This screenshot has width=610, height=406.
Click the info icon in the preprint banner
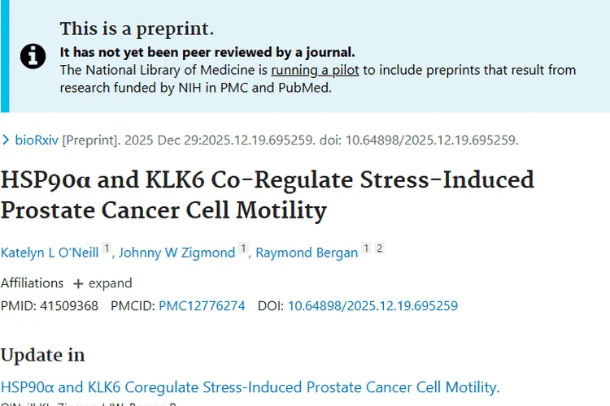(33, 55)
